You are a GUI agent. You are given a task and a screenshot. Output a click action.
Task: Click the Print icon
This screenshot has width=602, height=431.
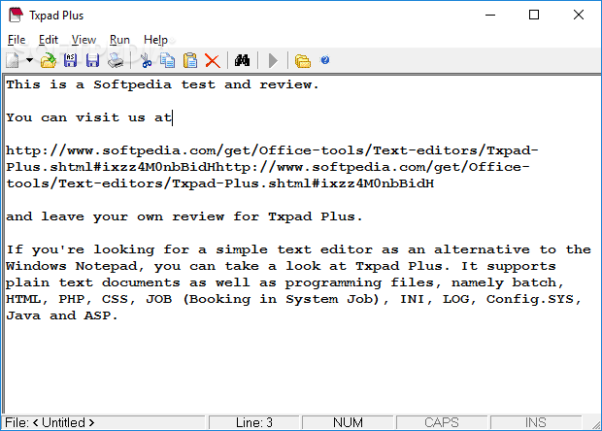(x=116, y=60)
